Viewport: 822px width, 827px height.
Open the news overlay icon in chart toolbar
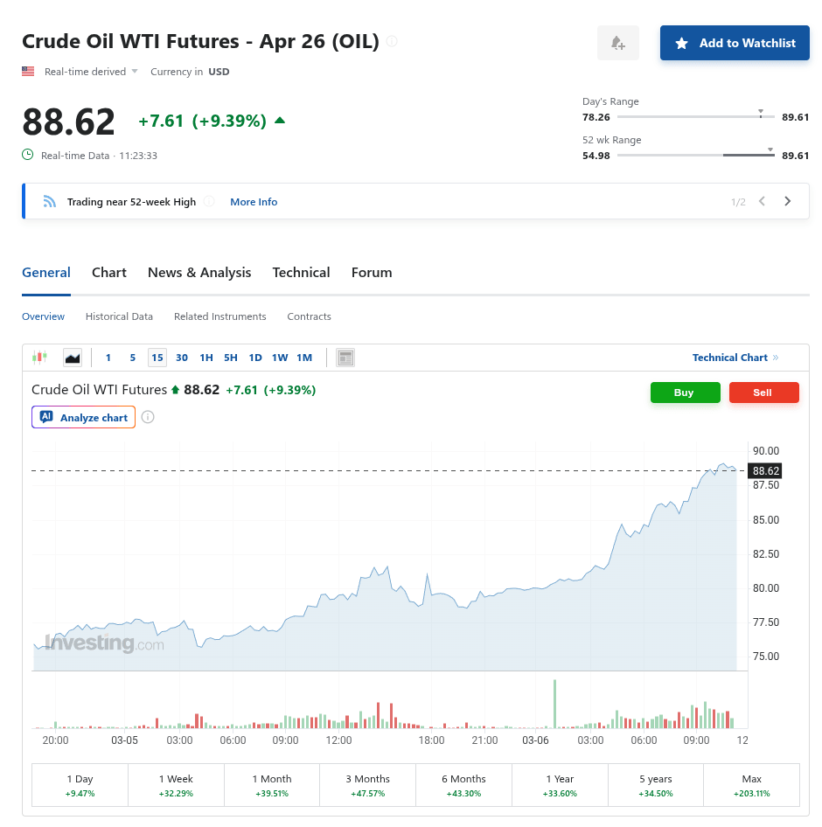[345, 358]
